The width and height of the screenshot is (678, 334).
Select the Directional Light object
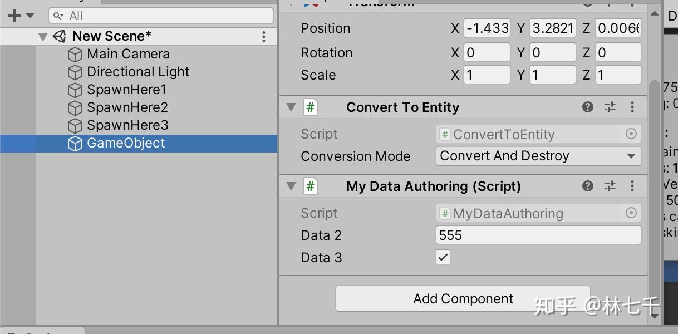coord(137,72)
